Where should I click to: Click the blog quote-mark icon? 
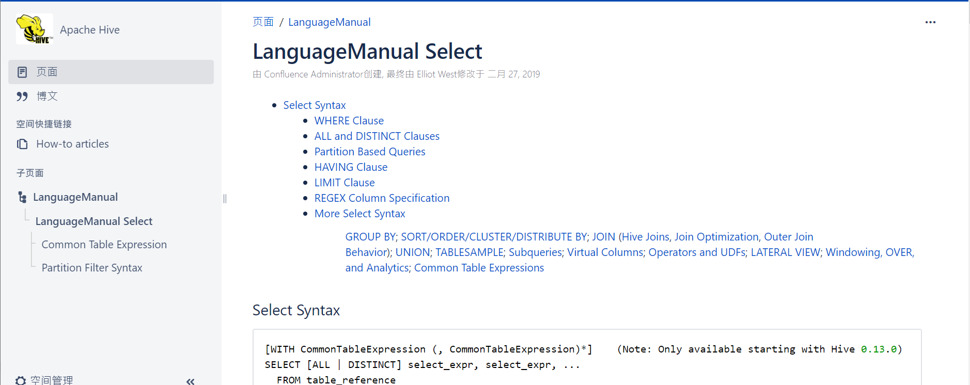[x=22, y=97]
